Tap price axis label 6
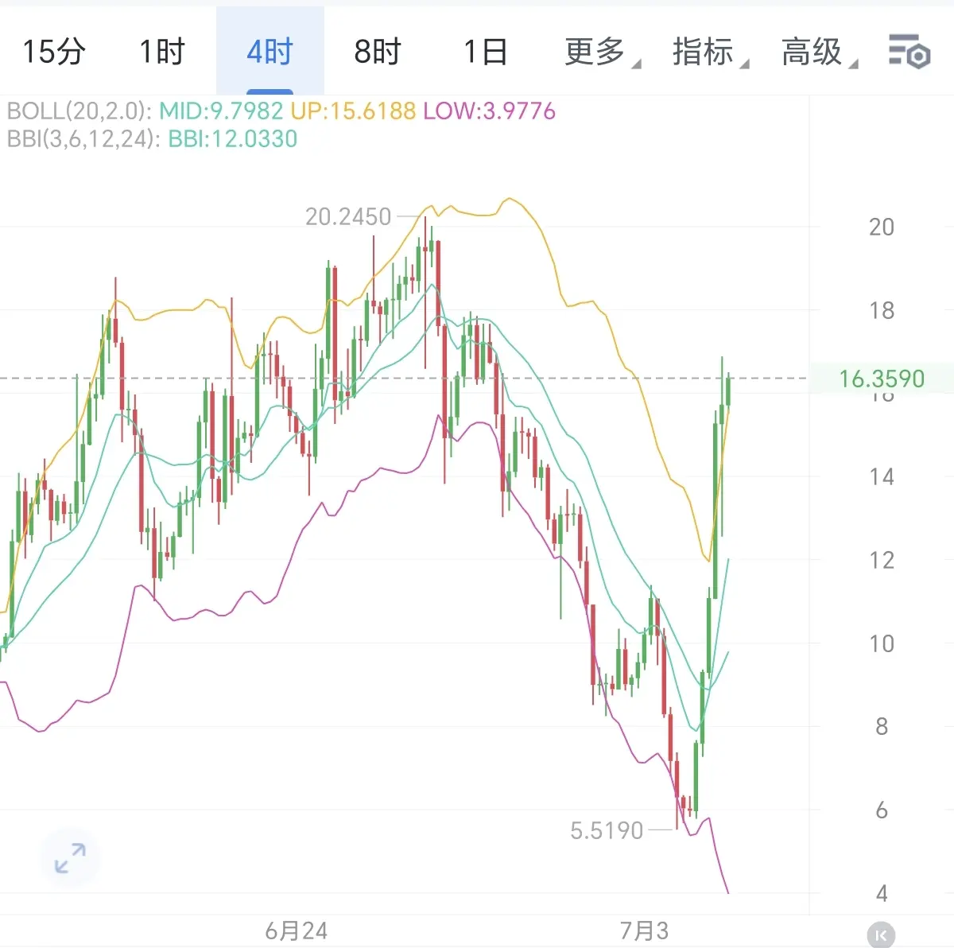 point(882,810)
